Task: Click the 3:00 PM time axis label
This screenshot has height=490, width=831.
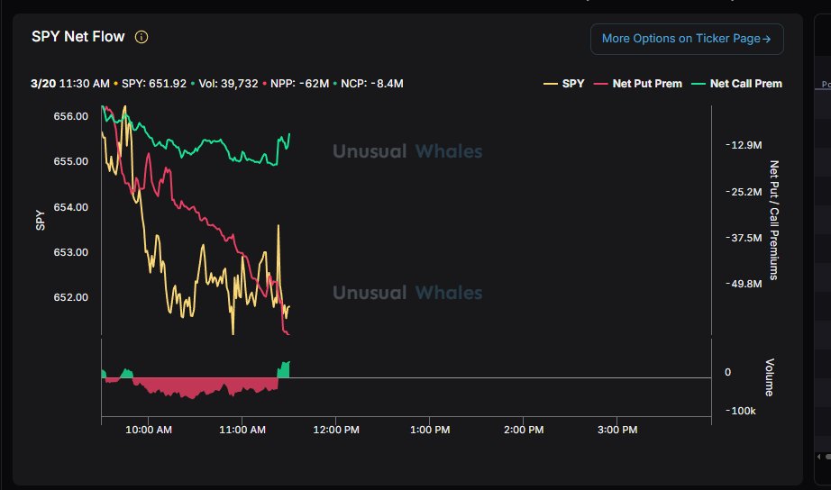Action: 617,430
